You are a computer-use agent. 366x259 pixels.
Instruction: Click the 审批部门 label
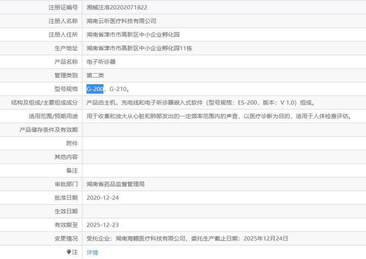(x=66, y=184)
